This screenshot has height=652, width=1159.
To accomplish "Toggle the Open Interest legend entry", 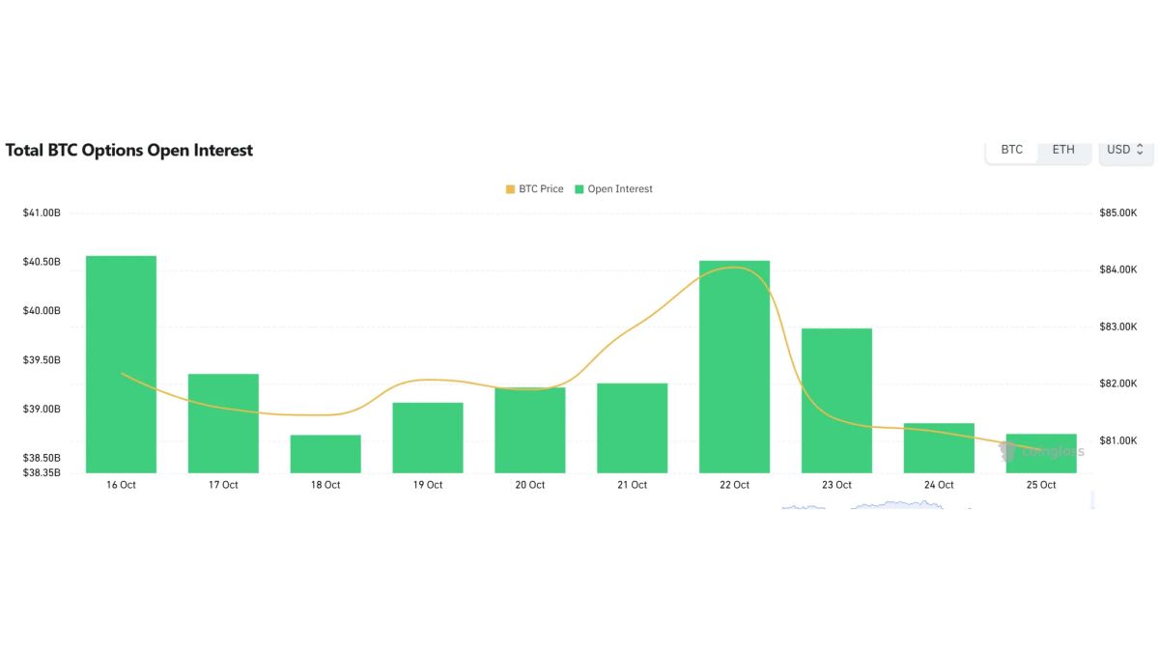I will (x=613, y=189).
